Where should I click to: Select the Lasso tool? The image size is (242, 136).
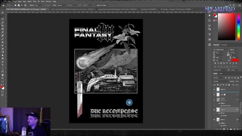click(3, 19)
